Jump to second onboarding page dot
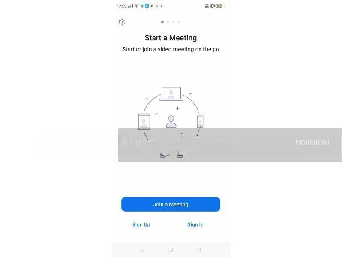The image size is (342, 257). point(168,22)
